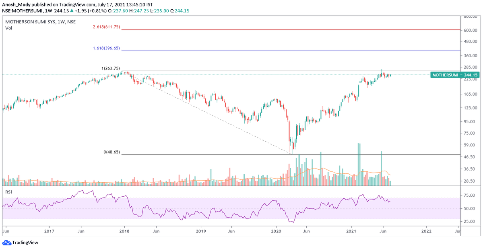This screenshot has width=483, height=249.
Task: Select the red 2.618 Fibonacci extension line
Action: coord(291,29)
